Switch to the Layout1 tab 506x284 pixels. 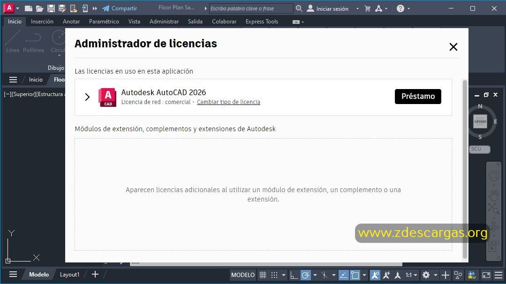pyautogui.click(x=69, y=275)
